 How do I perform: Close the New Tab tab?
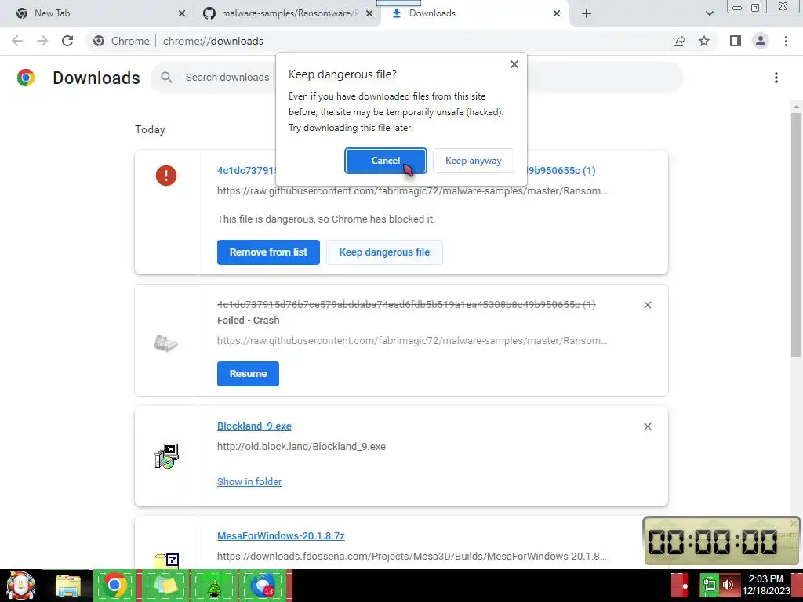click(x=182, y=13)
